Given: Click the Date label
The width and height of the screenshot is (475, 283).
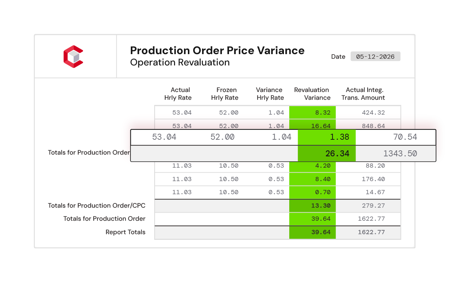Looking at the screenshot, I should pyautogui.click(x=338, y=57).
